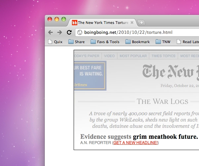Click 'The War Logs' heading
199x166 pixels.
point(163,102)
